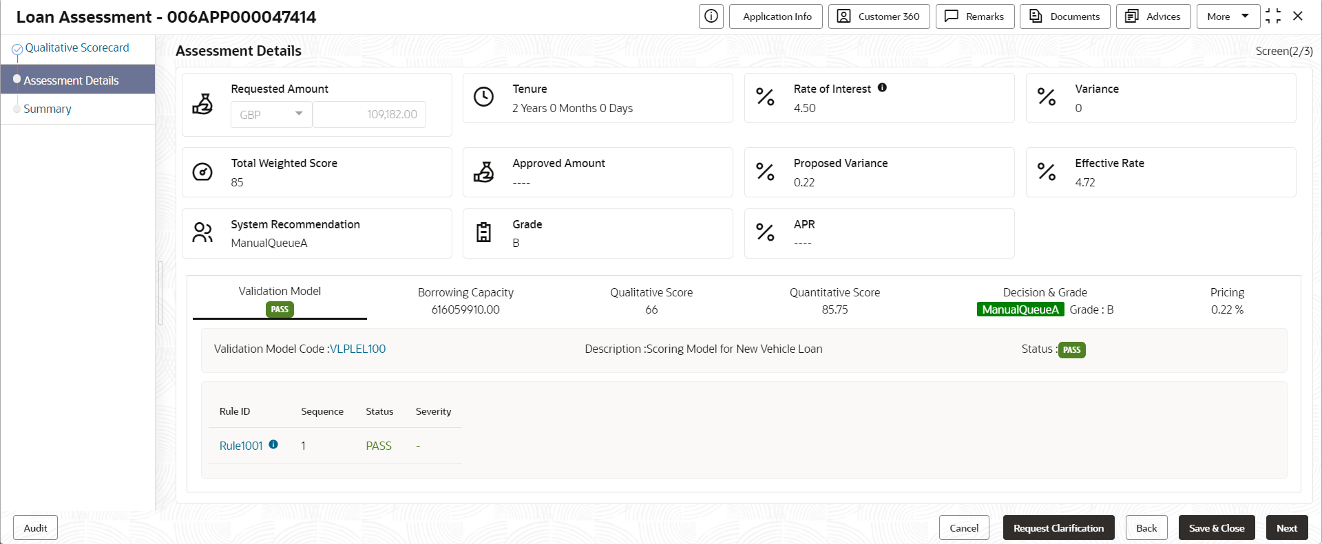
Task: Click System Recommendation value ManualQueueA
Action: pos(269,243)
